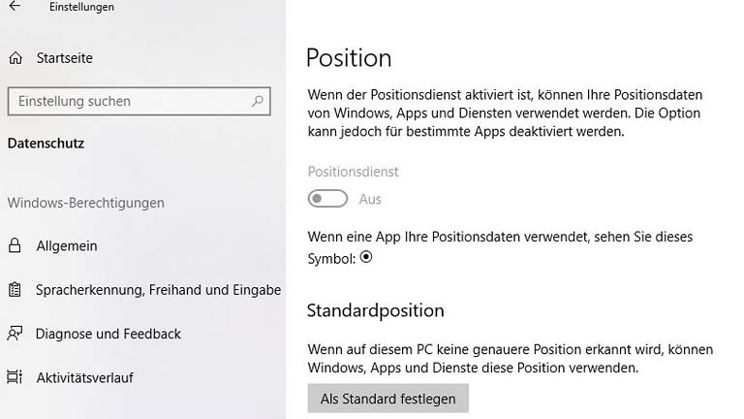
Task: Click the Diagnose und Feedback icon
Action: [15, 334]
